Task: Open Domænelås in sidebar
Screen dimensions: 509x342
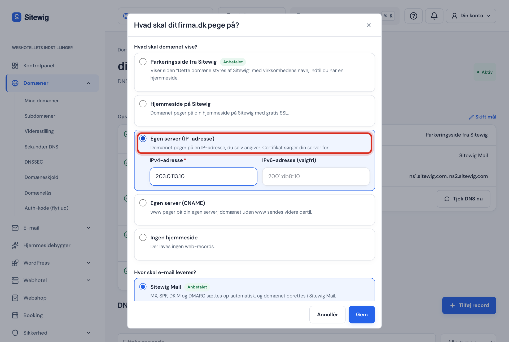Action: (x=38, y=193)
